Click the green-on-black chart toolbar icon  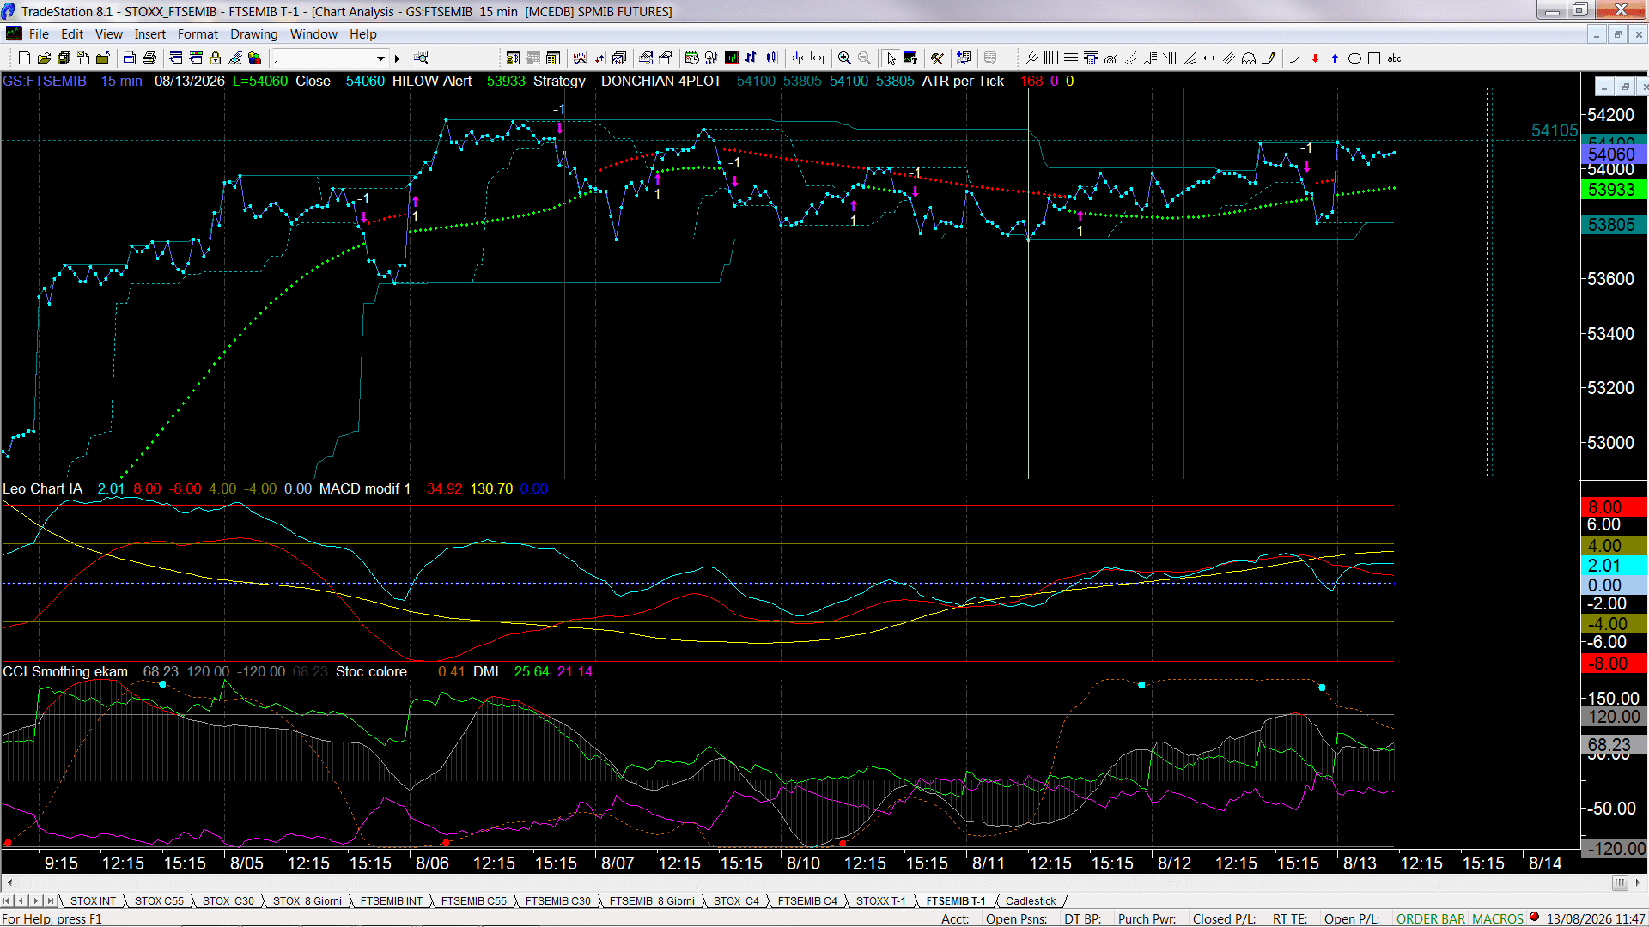point(732,58)
